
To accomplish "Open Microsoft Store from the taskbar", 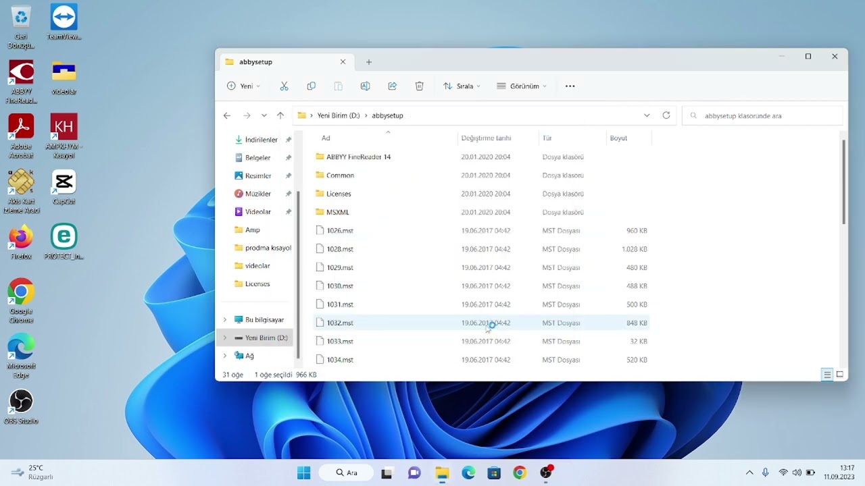I will pyautogui.click(x=494, y=473).
